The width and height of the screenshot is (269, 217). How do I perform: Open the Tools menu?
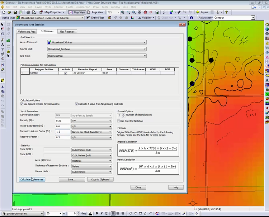[105, 7]
